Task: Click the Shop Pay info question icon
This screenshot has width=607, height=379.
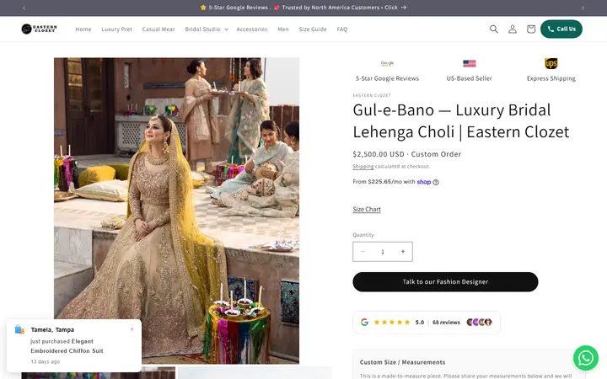Action: click(436, 182)
